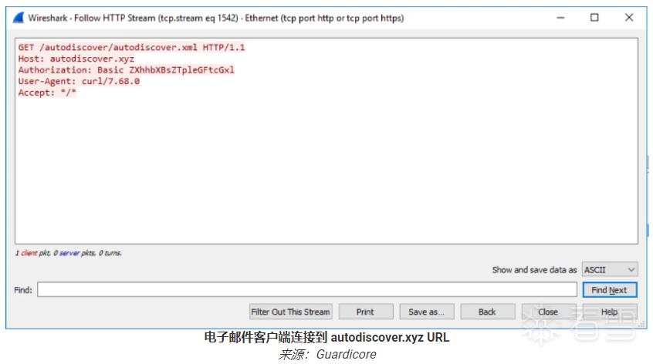Click the 'Show and save data as' label
This screenshot has height=364, width=653.
coord(534,270)
